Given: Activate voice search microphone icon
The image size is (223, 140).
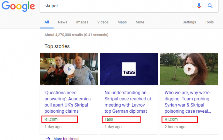Looking at the screenshot, I should click(x=199, y=6).
